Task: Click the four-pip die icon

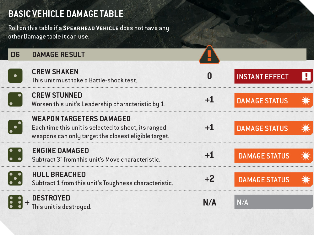Action: coord(15,155)
